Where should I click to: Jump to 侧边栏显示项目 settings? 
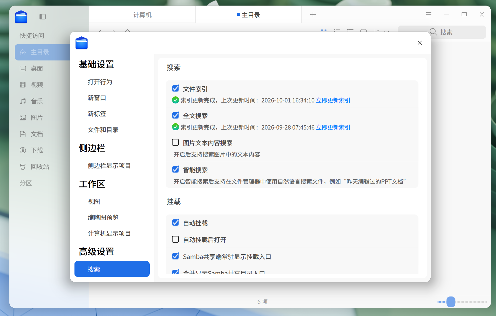tap(109, 166)
